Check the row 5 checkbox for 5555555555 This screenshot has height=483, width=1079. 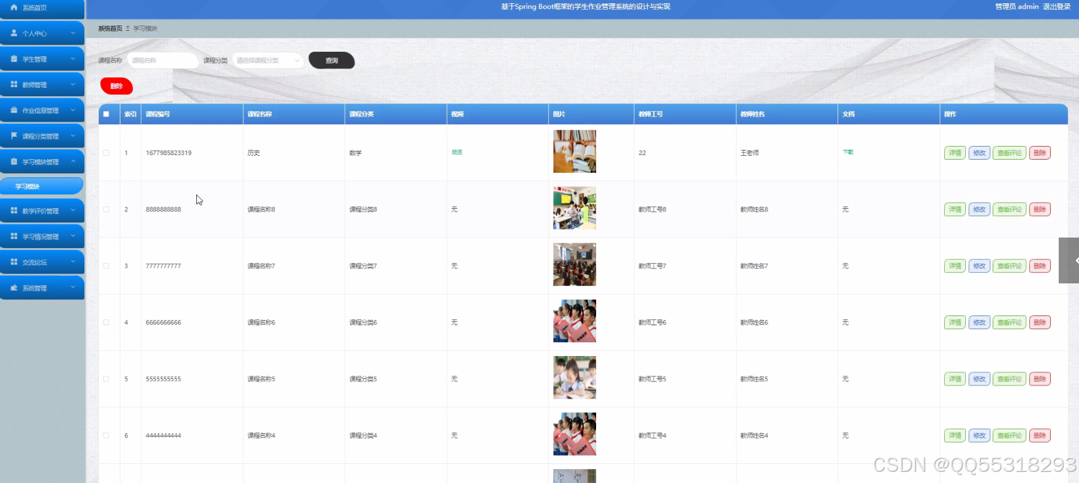[x=106, y=379]
